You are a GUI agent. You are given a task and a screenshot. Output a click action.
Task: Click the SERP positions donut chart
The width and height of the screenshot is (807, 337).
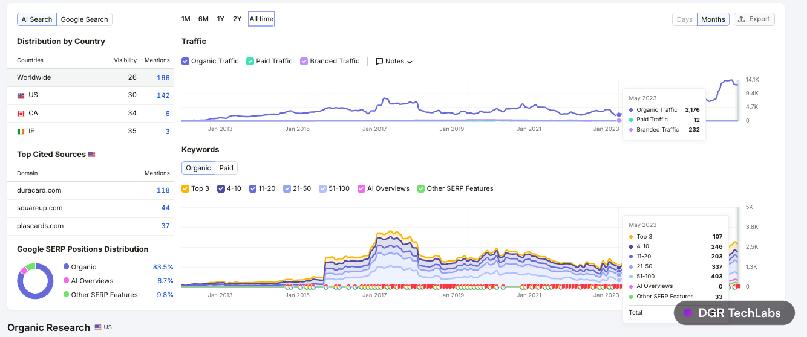coord(36,281)
